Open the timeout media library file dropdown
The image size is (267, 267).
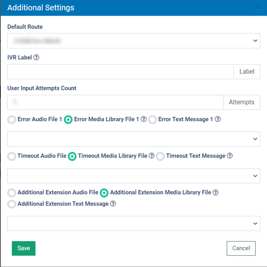tap(133, 176)
